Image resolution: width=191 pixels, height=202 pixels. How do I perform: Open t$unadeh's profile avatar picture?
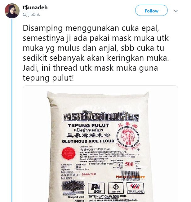click(12, 11)
